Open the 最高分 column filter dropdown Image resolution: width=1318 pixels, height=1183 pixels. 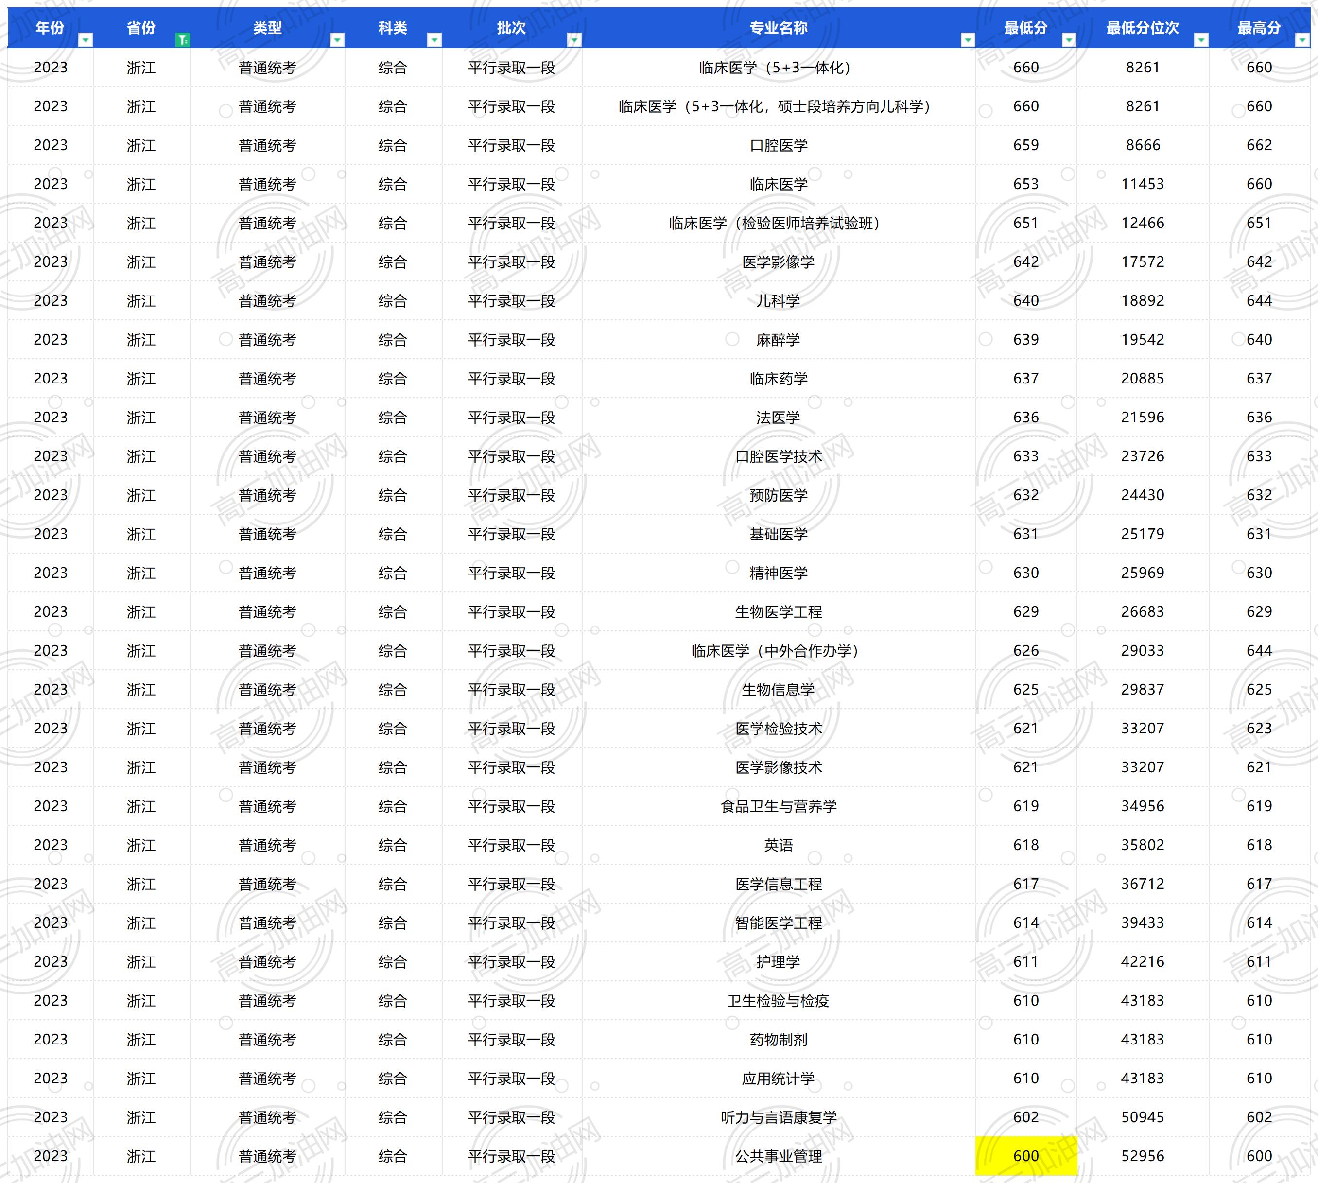pyautogui.click(x=1302, y=40)
